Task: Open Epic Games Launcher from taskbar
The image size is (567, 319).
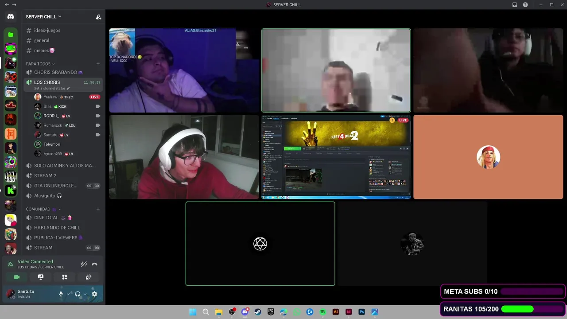Action: click(271, 312)
